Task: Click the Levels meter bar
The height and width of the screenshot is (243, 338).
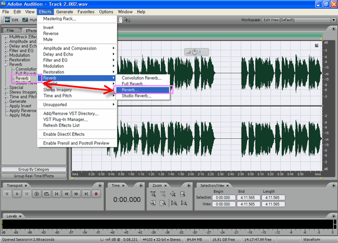Action: (168, 224)
